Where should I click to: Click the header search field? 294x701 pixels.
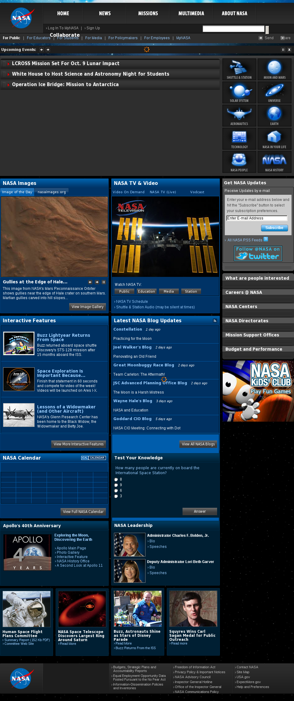[233, 29]
